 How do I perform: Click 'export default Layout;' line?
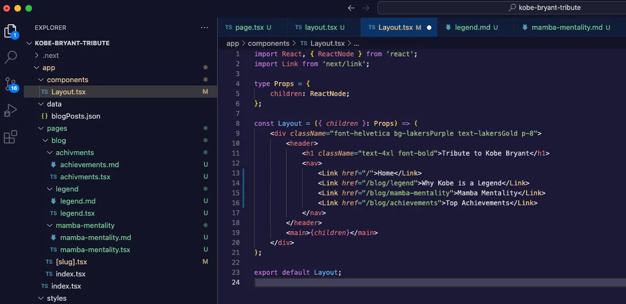tap(298, 273)
